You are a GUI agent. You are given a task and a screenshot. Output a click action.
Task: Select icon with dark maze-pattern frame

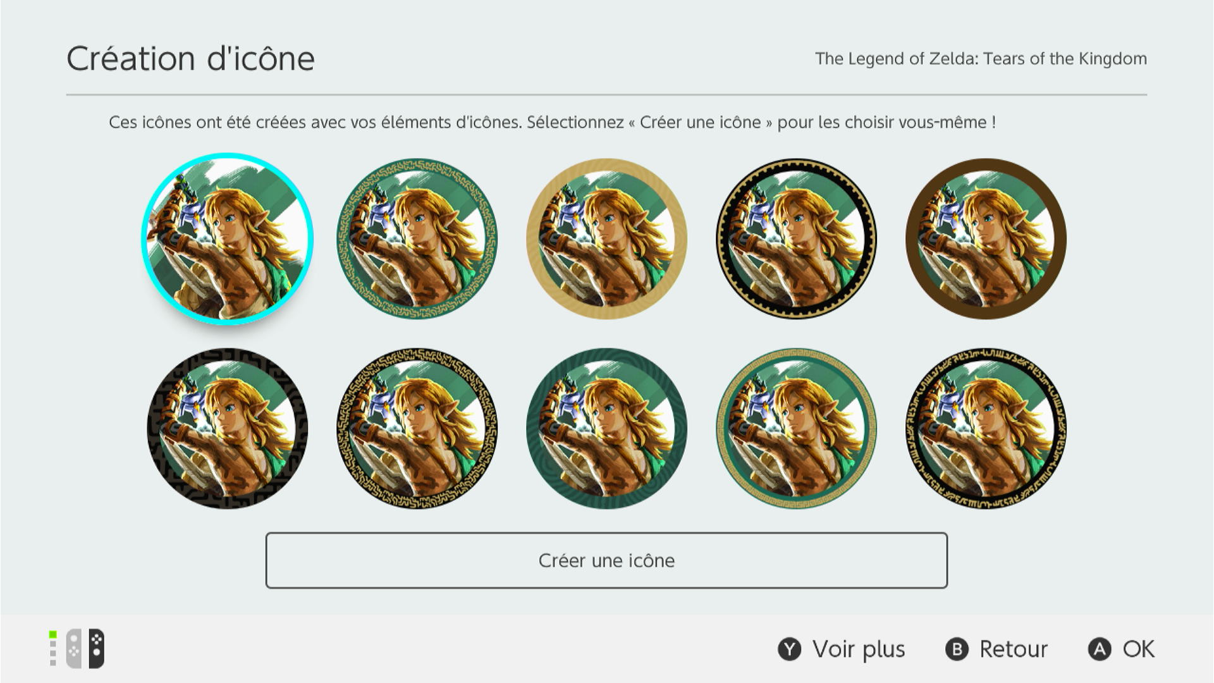pyautogui.click(x=228, y=429)
